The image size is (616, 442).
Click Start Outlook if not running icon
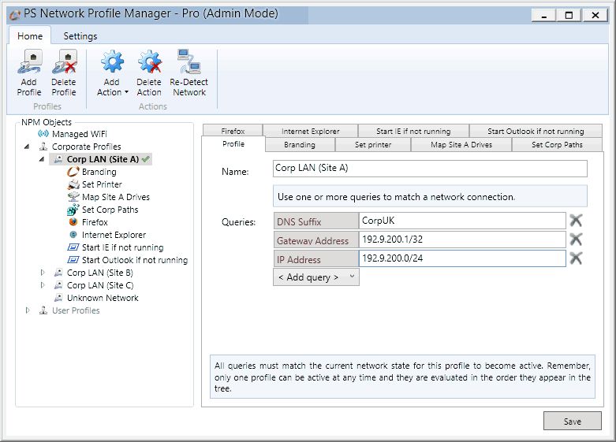tap(73, 260)
